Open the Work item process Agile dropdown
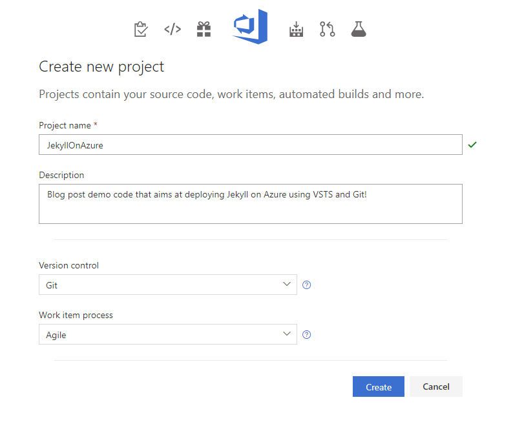The width and height of the screenshot is (513, 422). pos(168,334)
